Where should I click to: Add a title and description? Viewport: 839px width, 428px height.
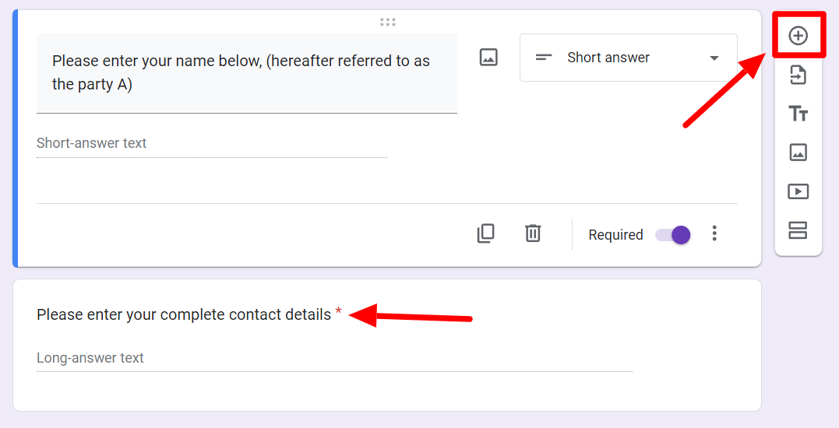click(x=798, y=114)
